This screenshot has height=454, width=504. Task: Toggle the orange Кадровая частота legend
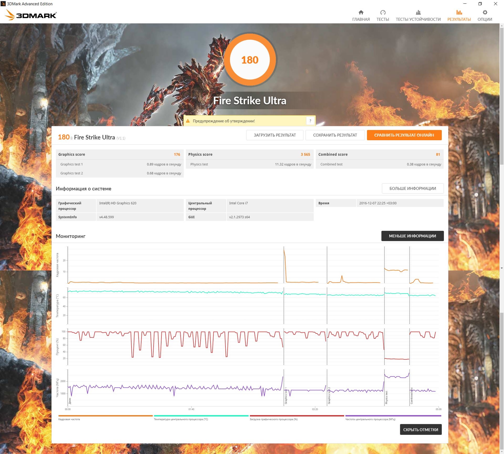105,416
